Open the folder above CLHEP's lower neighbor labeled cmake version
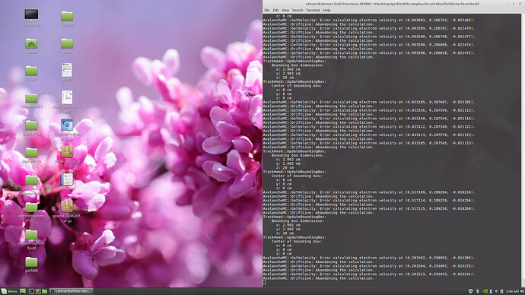 (31, 100)
